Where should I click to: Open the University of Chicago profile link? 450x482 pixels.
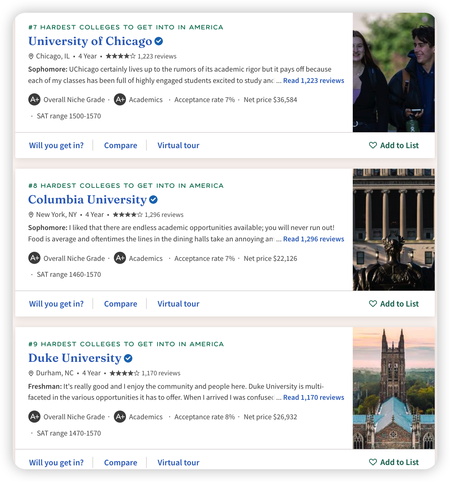[x=90, y=41]
